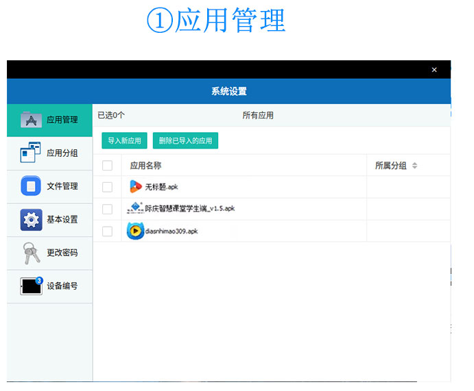Viewport: 474px width, 391px height.
Task: Switch to the 应用分组 label
Action: [x=62, y=153]
